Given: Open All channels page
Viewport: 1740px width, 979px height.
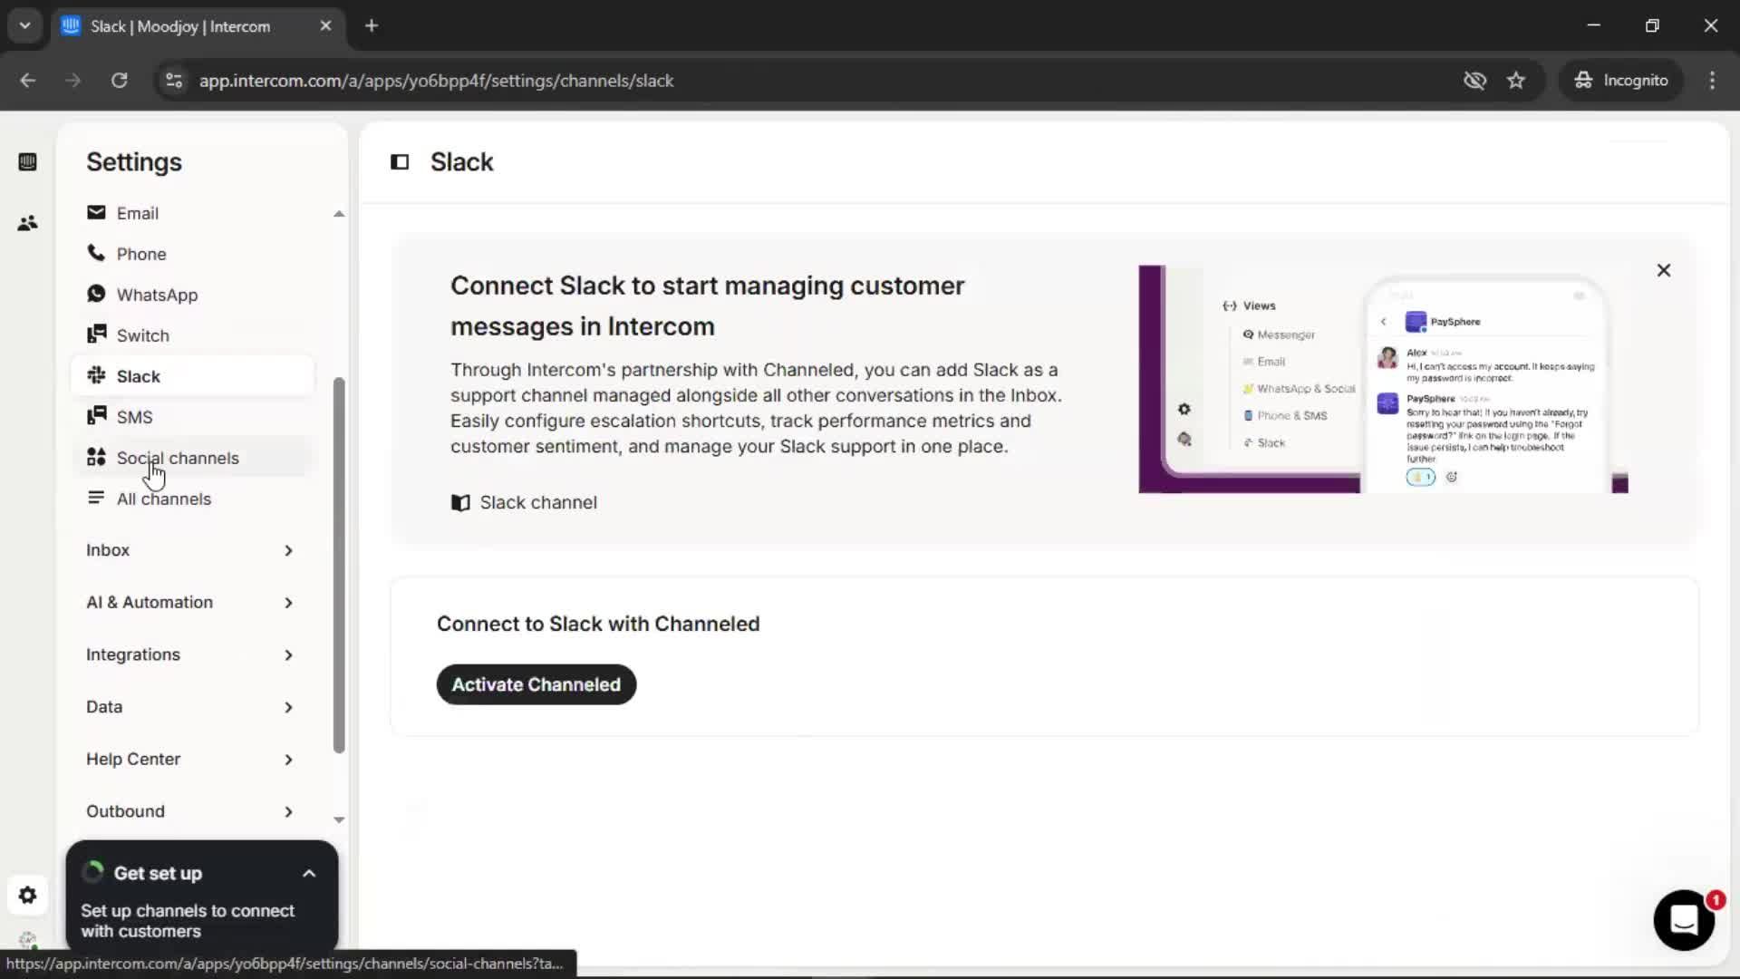Looking at the screenshot, I should (x=192, y=499).
